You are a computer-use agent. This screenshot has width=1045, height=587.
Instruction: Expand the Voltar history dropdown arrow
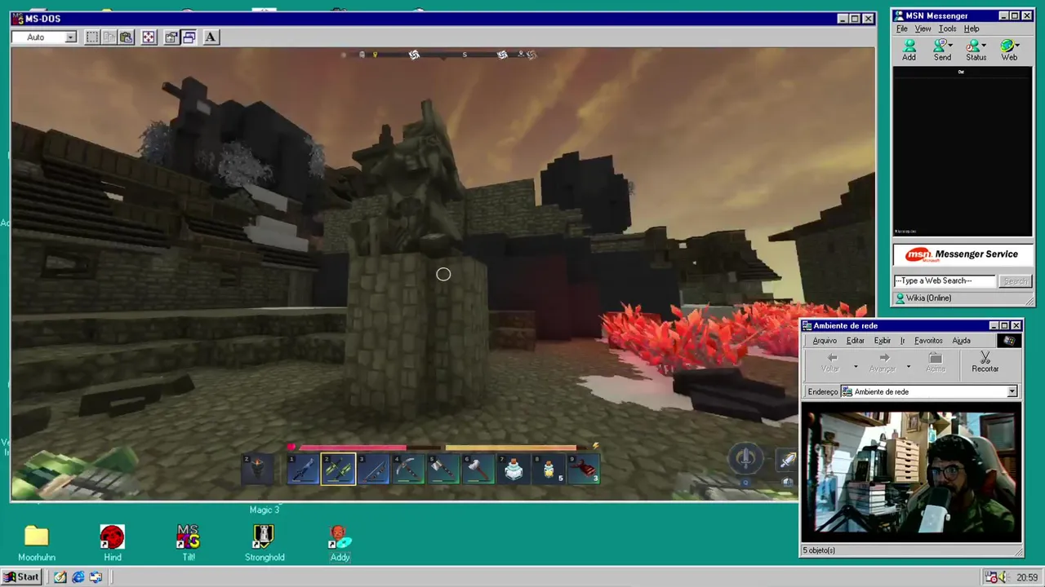[x=856, y=367]
